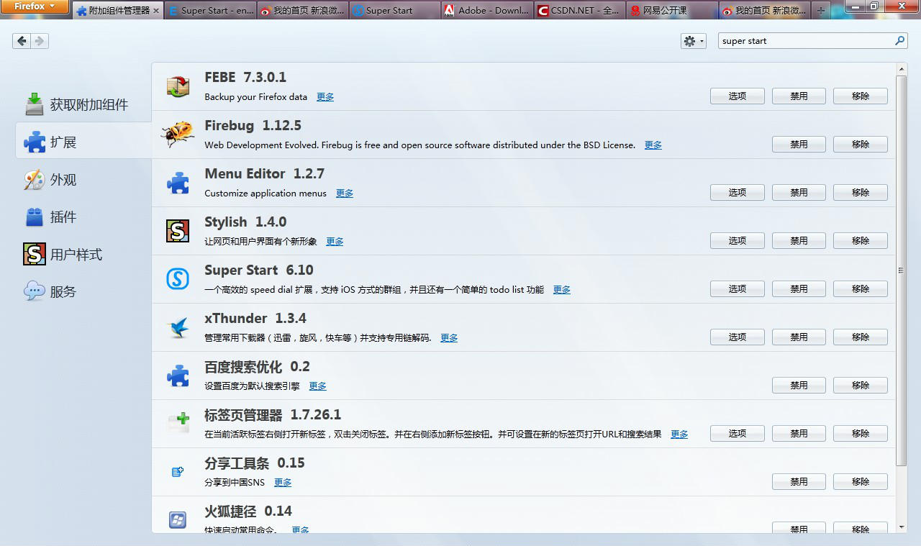Remove 分享工具条 with 移除
The height and width of the screenshot is (546, 921).
pos(861,482)
